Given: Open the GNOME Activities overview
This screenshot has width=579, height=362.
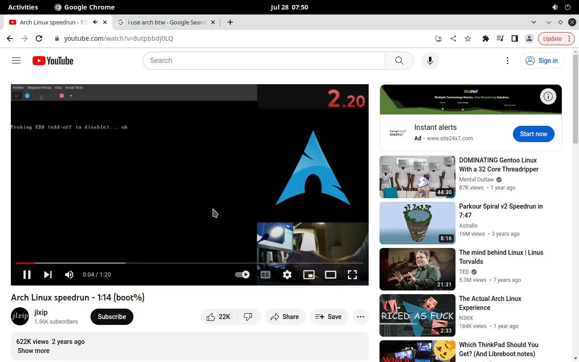Looking at the screenshot, I should point(23,7).
